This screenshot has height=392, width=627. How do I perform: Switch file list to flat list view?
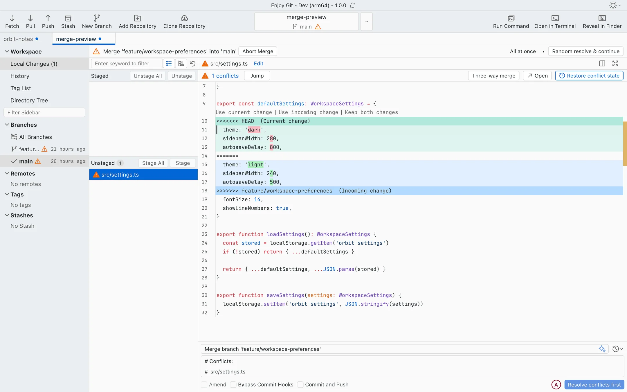(x=169, y=63)
